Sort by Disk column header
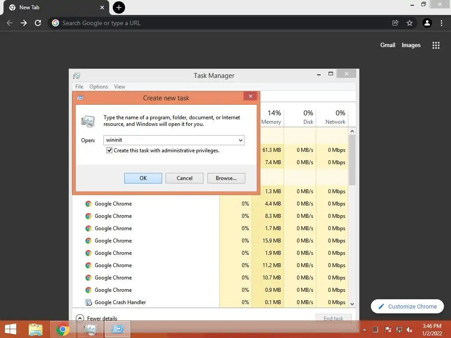This screenshot has height=338, width=451. (x=300, y=117)
